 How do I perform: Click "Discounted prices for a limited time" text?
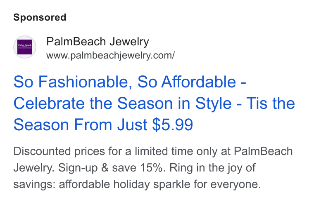104,151
